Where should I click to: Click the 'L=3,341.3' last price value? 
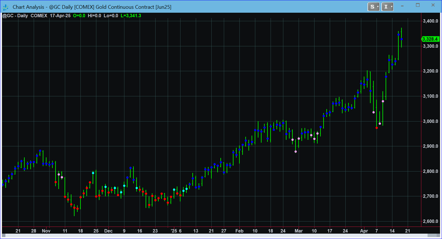click(x=131, y=16)
